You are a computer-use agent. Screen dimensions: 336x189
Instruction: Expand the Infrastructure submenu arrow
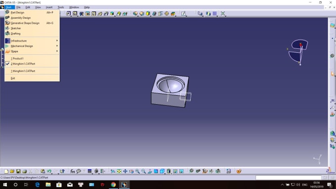pyautogui.click(x=57, y=40)
